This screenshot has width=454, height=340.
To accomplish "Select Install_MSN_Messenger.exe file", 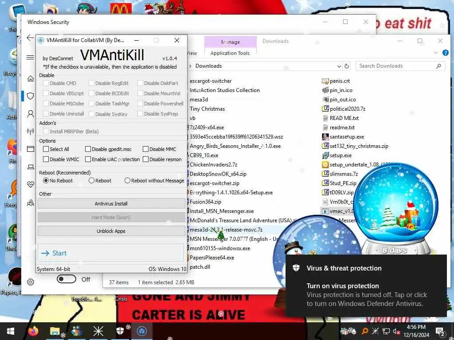I will (x=222, y=211).
